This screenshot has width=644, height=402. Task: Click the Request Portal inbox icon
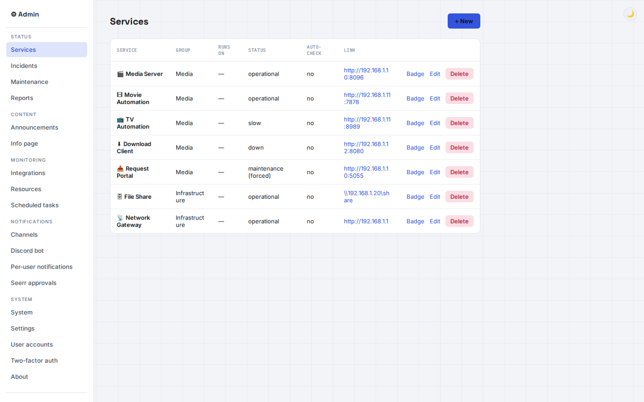pyautogui.click(x=120, y=169)
